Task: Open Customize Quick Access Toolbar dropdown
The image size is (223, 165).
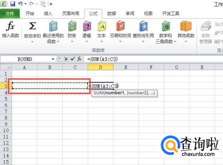Action: [51, 4]
